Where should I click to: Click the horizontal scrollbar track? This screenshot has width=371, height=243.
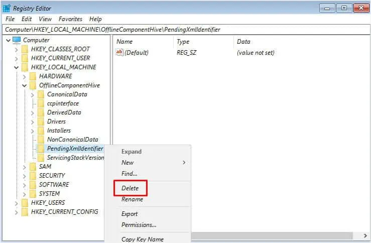click(x=272, y=235)
